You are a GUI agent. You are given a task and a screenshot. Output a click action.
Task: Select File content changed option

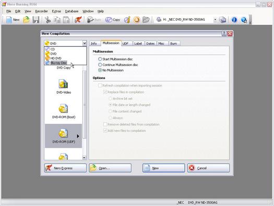(110, 111)
